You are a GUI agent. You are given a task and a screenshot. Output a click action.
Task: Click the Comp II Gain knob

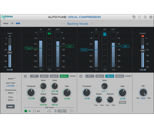(123, 92)
